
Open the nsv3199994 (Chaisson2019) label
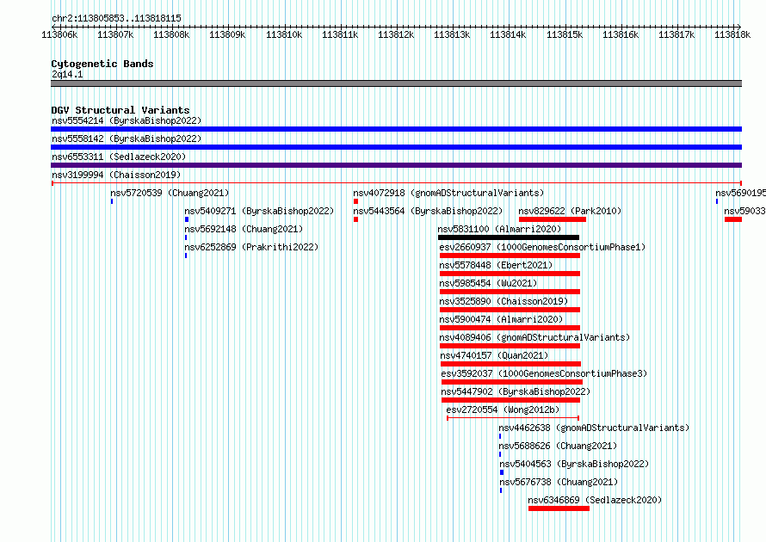(116, 175)
